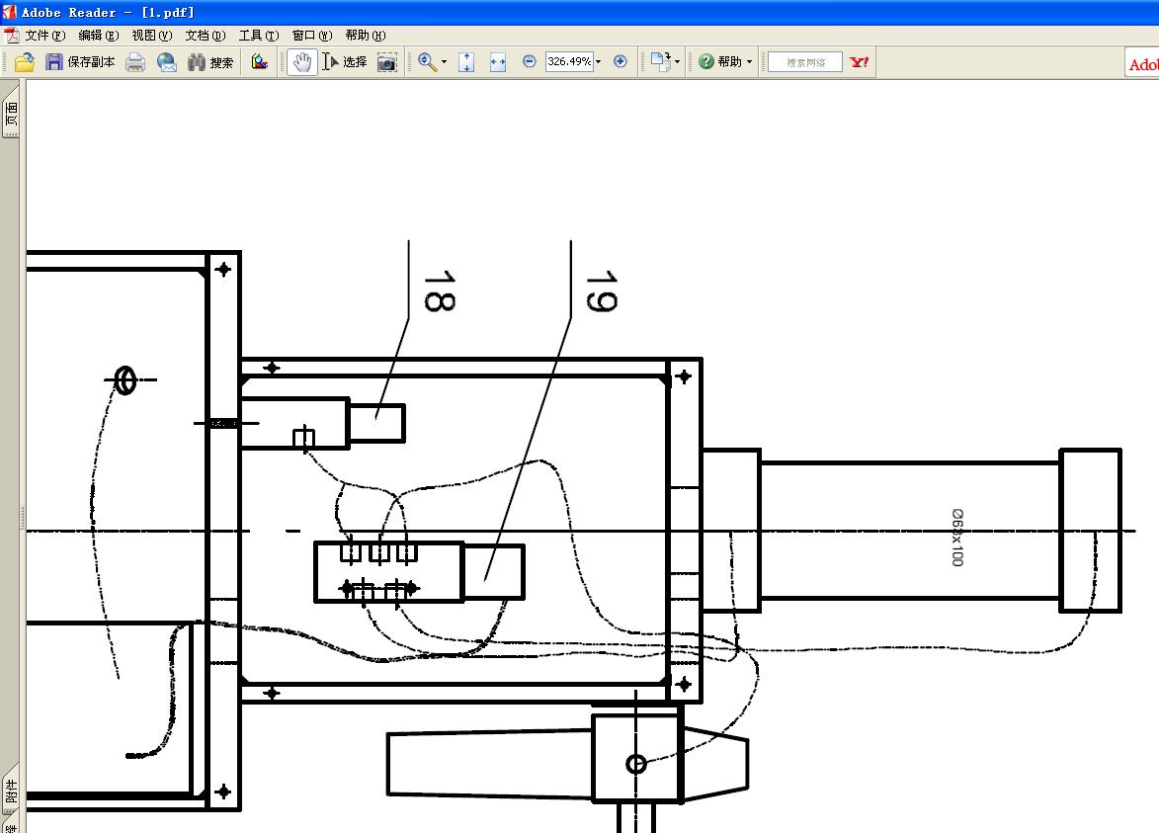Click the Open file folder icon
This screenshot has height=833, width=1159.
click(25, 62)
